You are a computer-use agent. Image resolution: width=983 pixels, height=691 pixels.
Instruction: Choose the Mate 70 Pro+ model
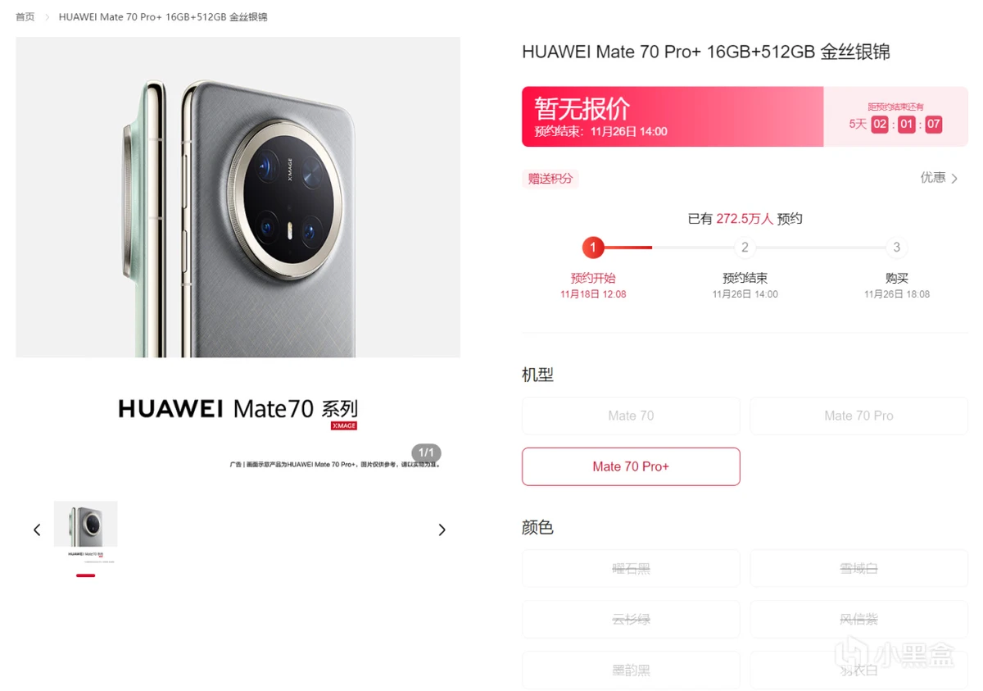(631, 466)
